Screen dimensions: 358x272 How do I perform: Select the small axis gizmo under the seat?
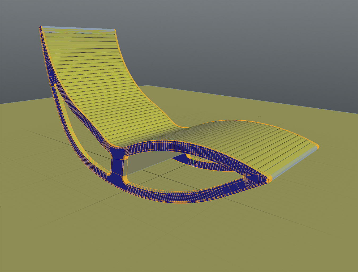pyautogui.click(x=193, y=165)
